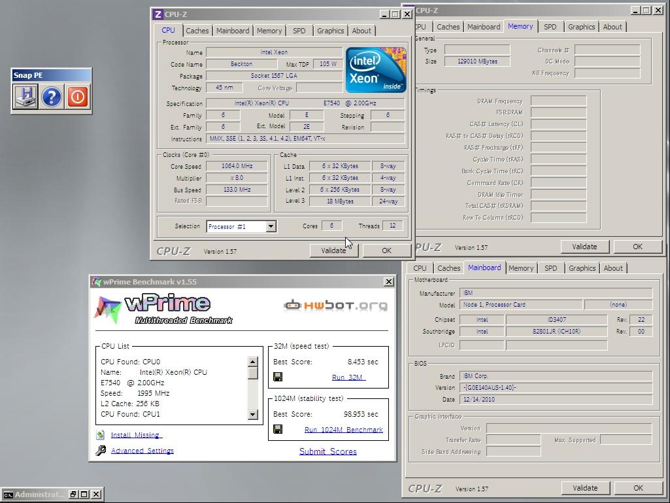Maximize the minimized Administrator window
Viewport: 670px width, 503px height.
pos(84,494)
